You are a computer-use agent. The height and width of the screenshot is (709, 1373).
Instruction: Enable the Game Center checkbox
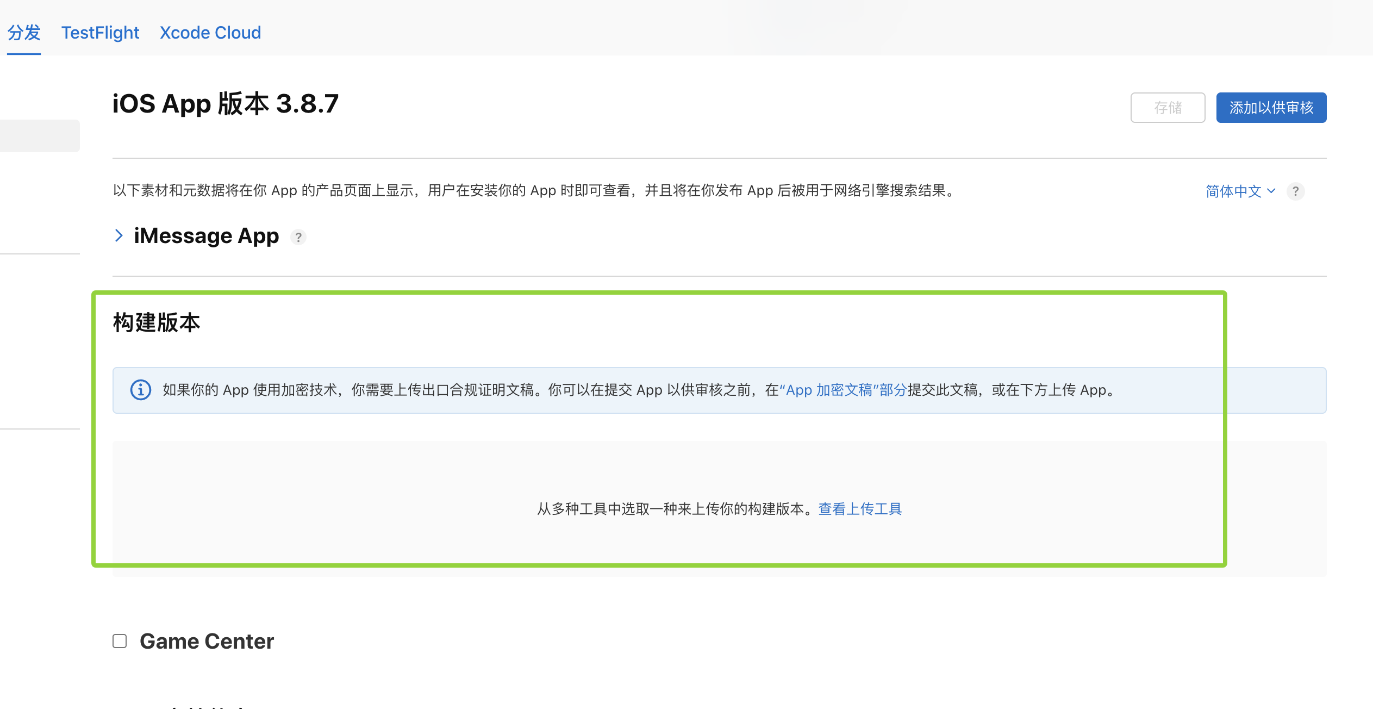[x=120, y=641]
